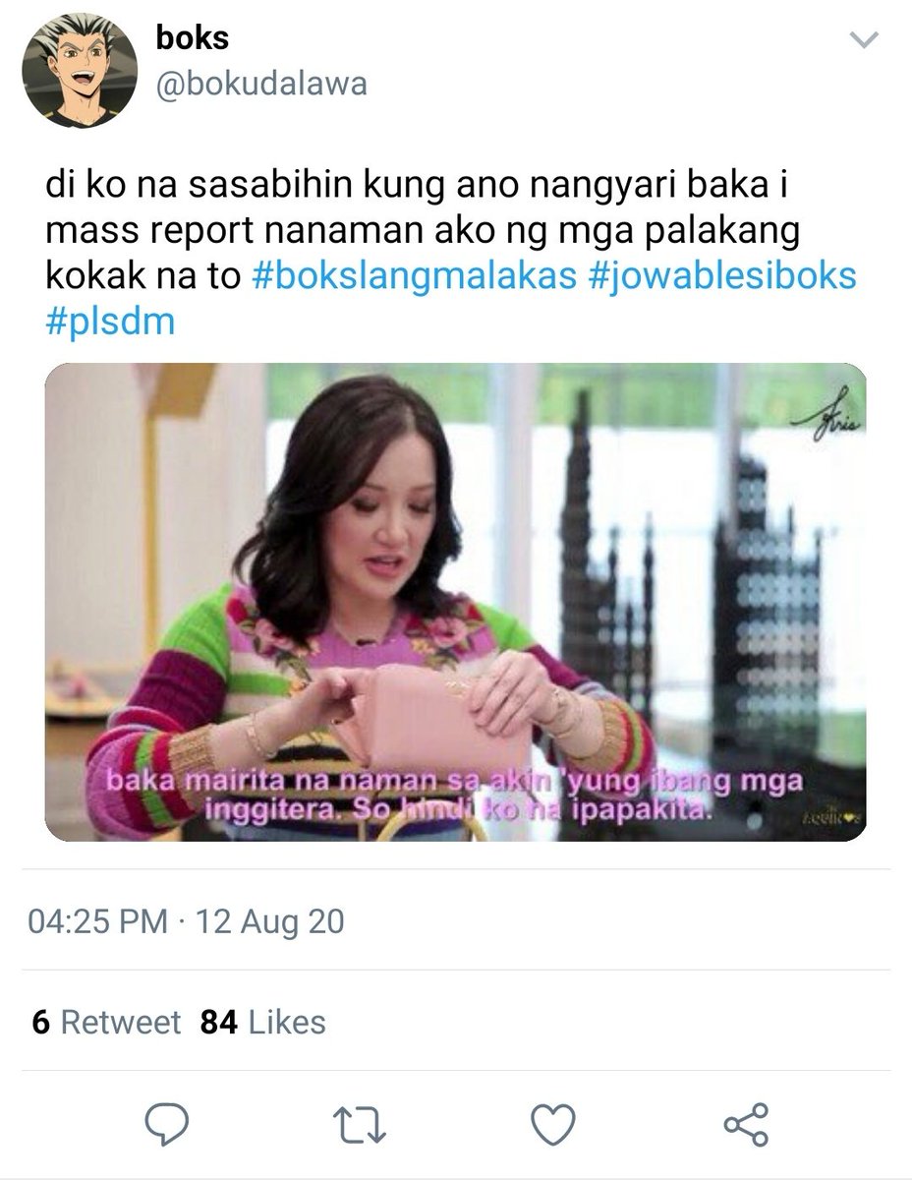Select the tweet text body
912x1180 pixels.
click(x=451, y=253)
